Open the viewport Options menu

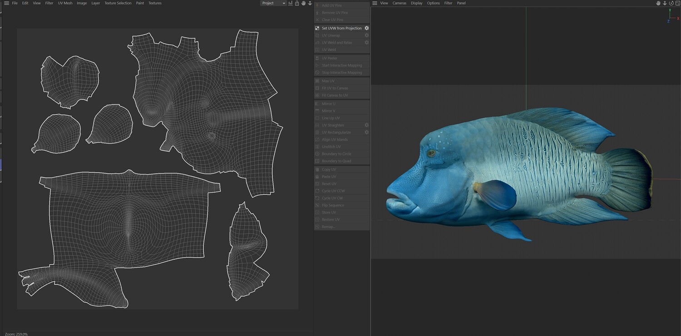[x=433, y=3]
